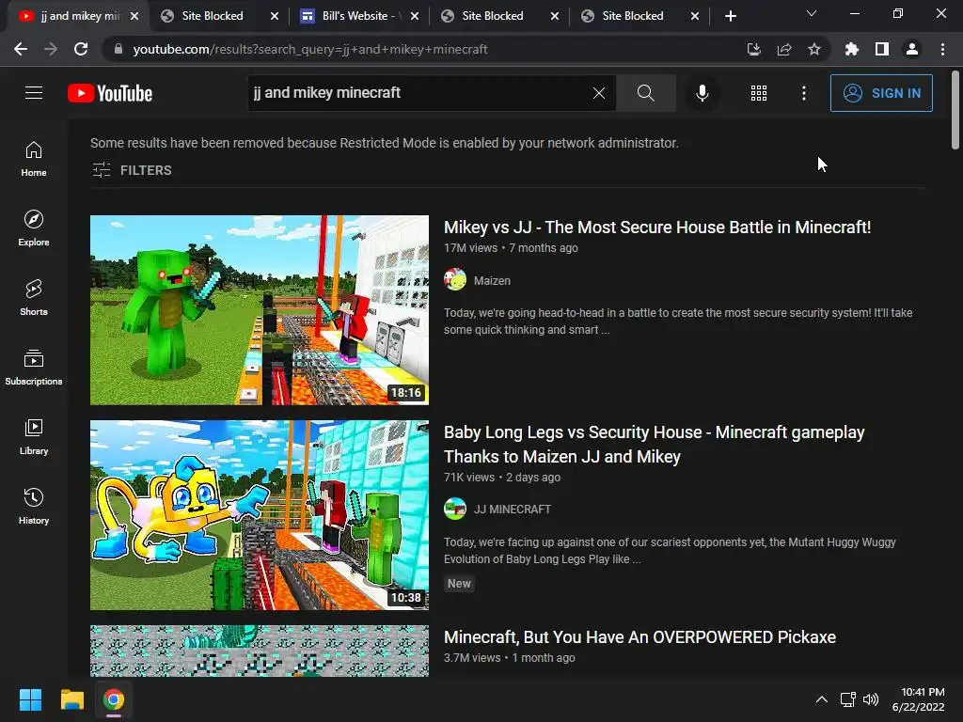Open the Mikey vs JJ video thumbnail

260,310
